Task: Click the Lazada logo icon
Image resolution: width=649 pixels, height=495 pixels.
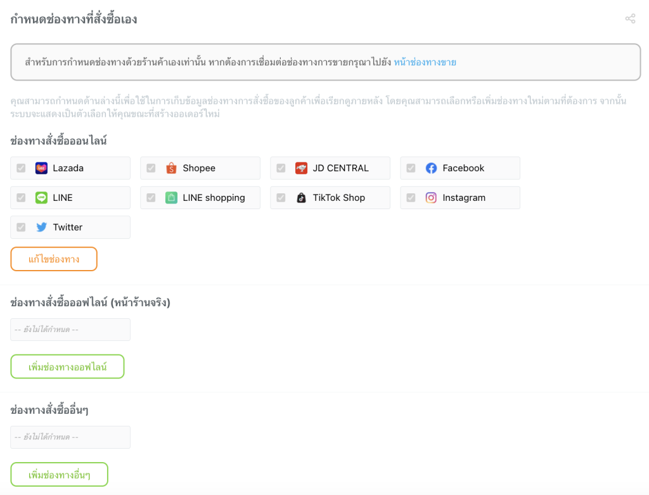Action: [41, 168]
